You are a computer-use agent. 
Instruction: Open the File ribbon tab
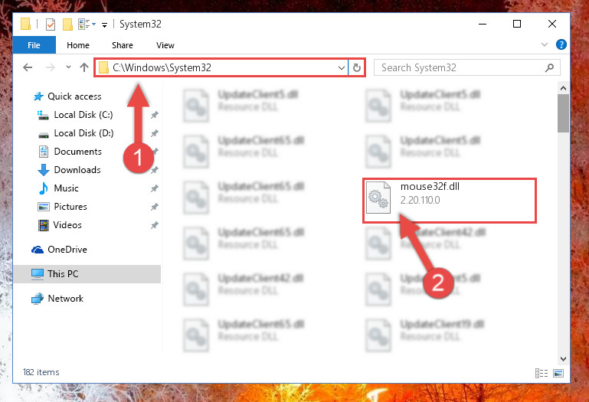pos(34,45)
